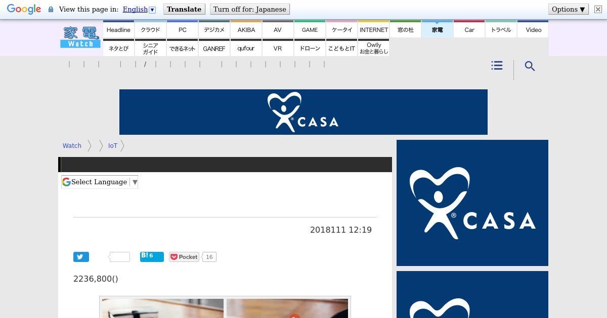The image size is (607, 318).
Task: Open the ドローン tab
Action: (310, 48)
